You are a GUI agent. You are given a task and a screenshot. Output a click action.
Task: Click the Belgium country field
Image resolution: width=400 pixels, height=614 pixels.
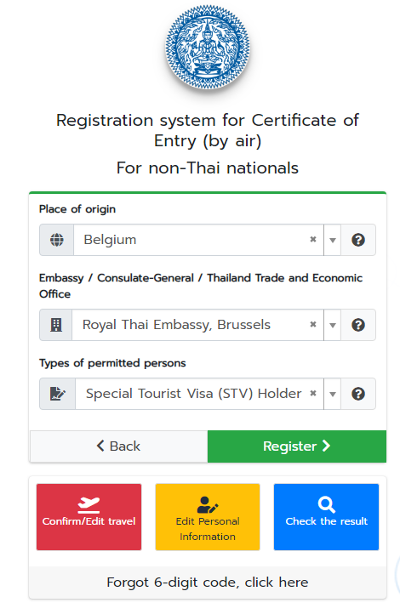[198, 240]
